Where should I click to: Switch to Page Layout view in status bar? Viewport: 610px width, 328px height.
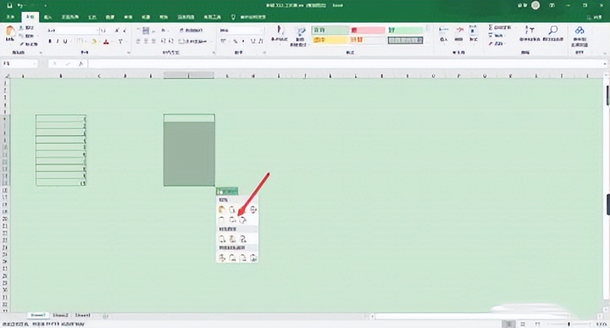pos(523,324)
